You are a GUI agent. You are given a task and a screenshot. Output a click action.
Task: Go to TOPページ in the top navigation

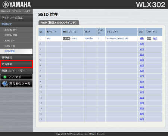(x=6, y=12)
